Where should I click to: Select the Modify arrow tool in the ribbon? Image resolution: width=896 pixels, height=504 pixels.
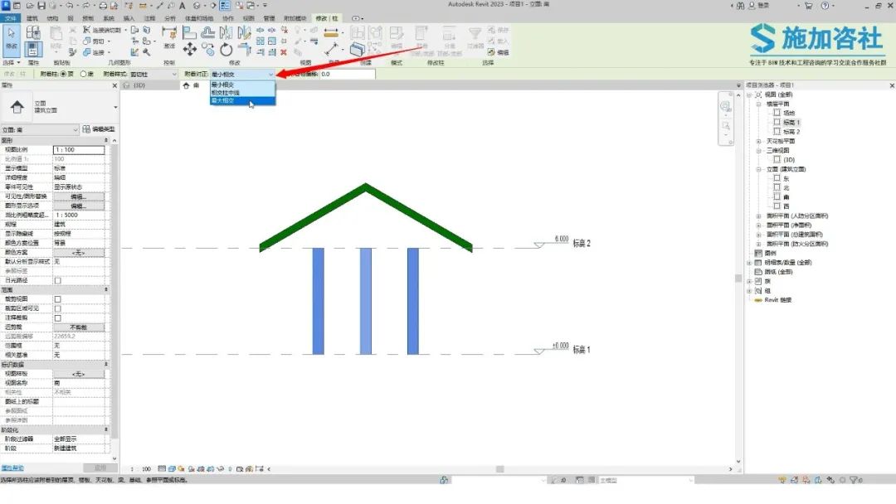coord(12,40)
